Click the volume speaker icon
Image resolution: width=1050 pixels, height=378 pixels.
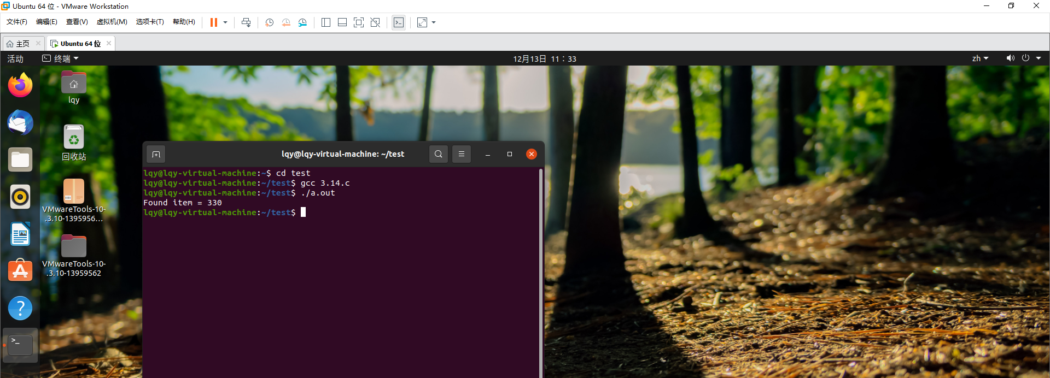click(x=1011, y=58)
